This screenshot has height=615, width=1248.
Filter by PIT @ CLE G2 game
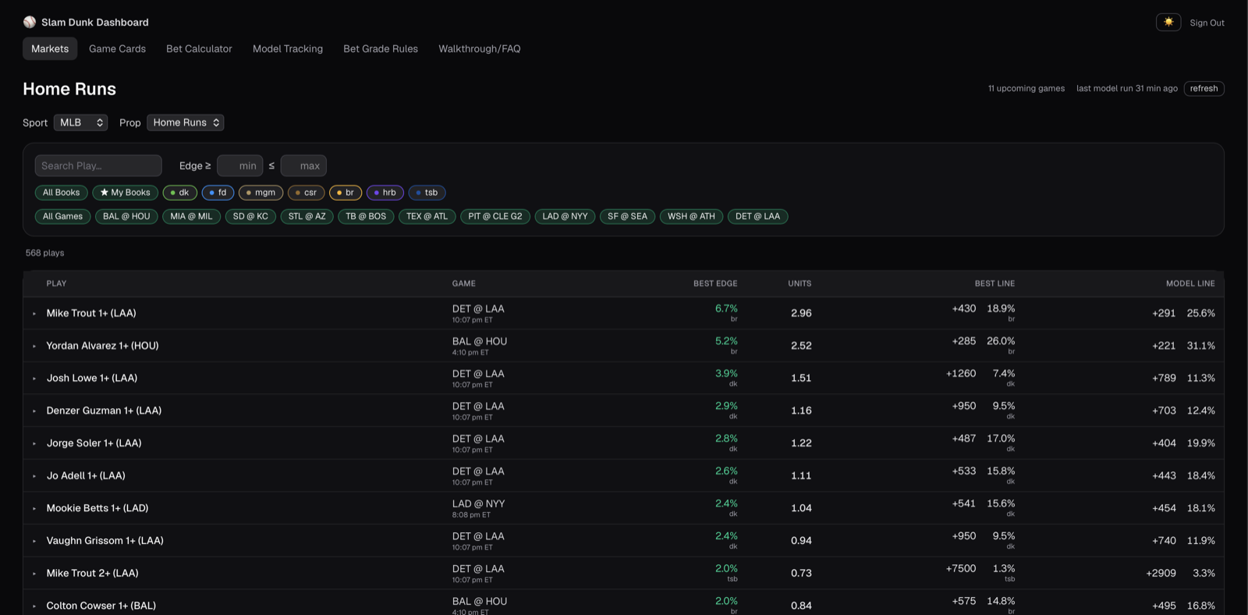pos(495,216)
